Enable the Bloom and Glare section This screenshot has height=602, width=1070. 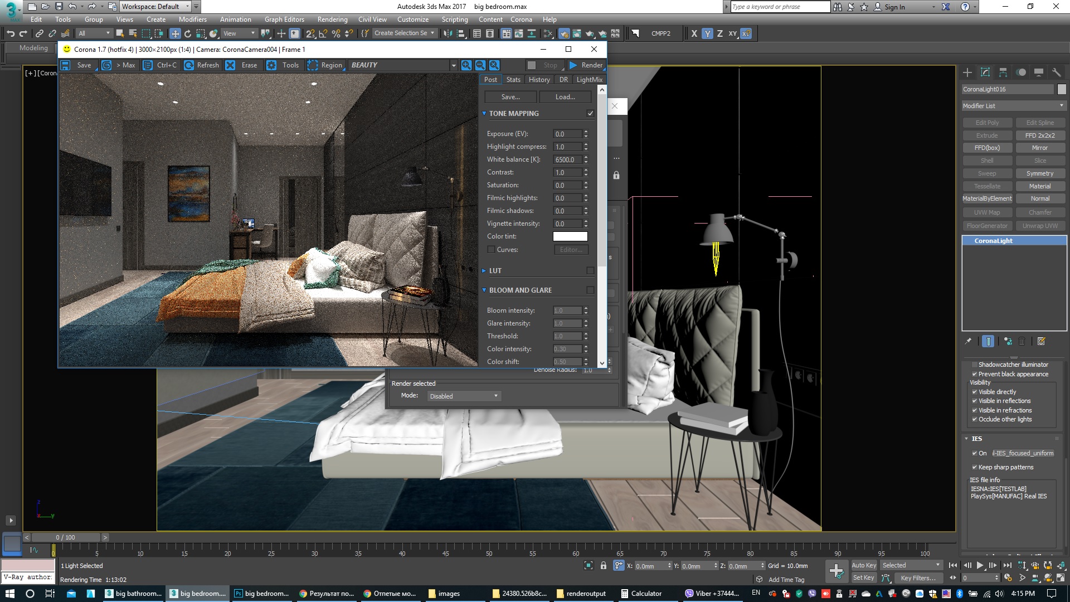(x=592, y=290)
